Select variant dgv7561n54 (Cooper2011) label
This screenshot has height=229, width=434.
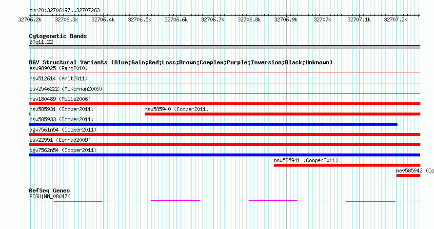(63, 130)
